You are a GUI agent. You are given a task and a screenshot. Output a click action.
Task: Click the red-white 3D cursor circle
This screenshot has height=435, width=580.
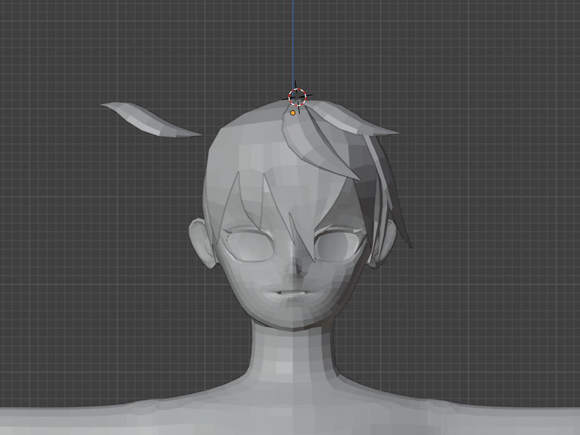click(x=297, y=97)
